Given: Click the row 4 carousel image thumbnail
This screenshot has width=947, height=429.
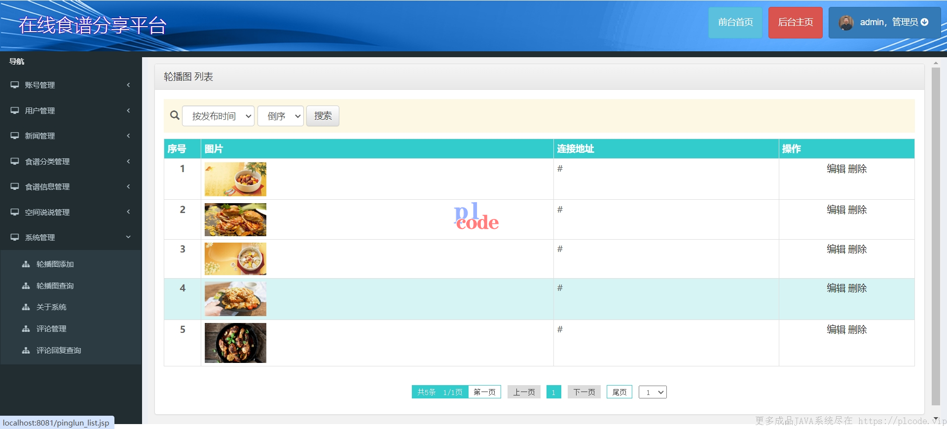Looking at the screenshot, I should coord(235,299).
